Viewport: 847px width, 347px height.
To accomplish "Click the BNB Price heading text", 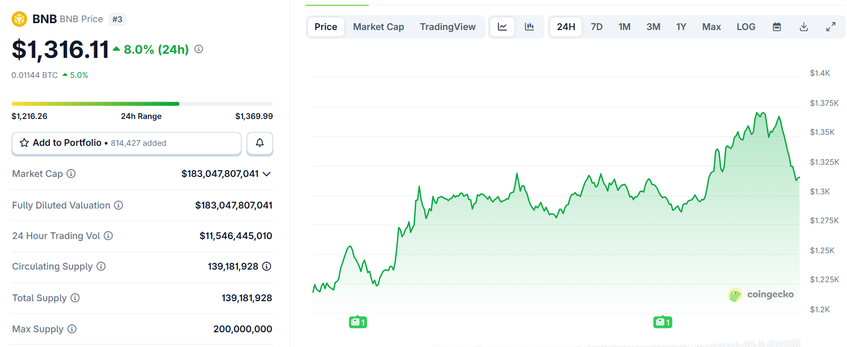I will click(x=82, y=19).
